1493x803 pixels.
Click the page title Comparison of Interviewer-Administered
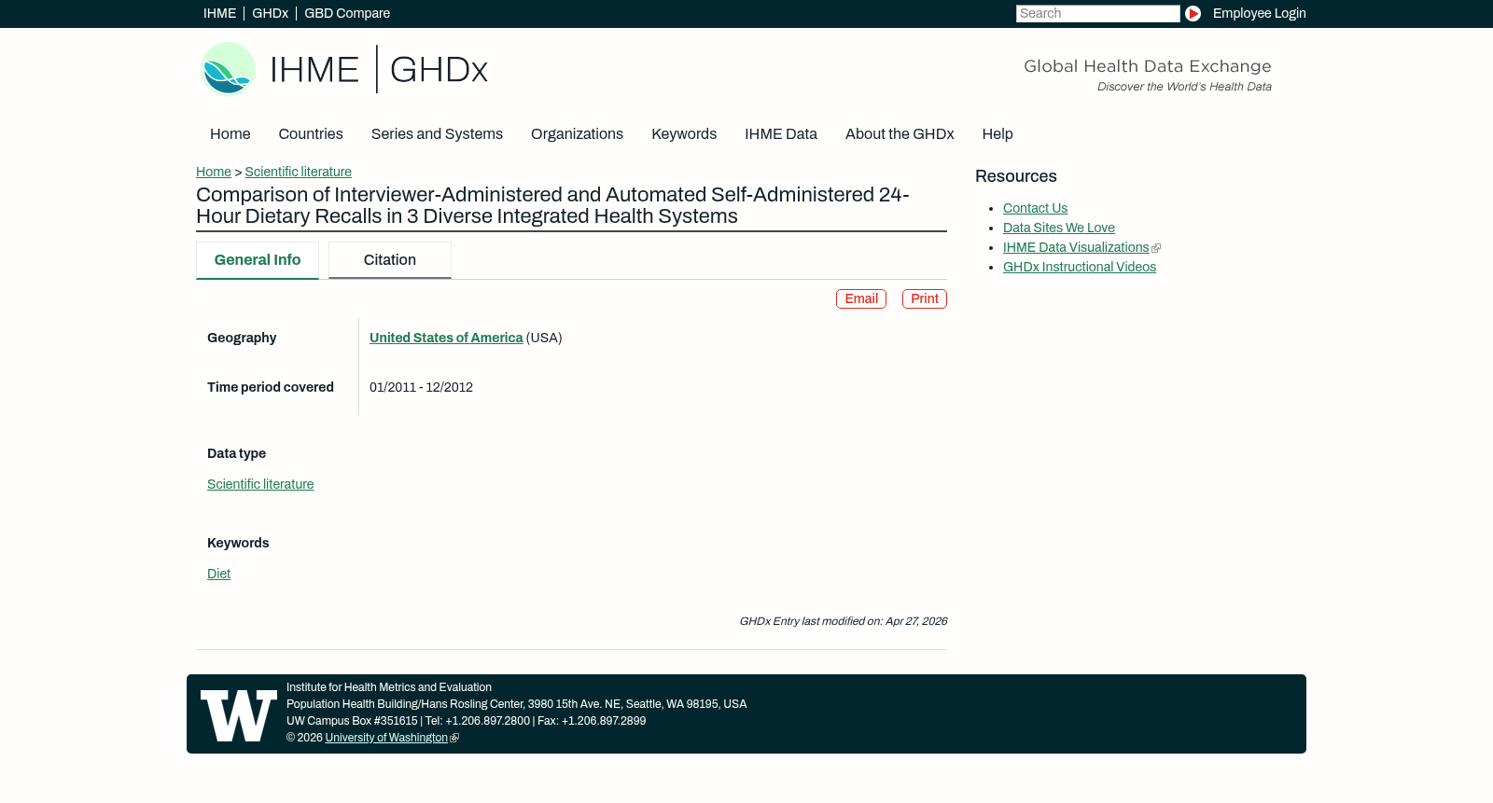[552, 205]
